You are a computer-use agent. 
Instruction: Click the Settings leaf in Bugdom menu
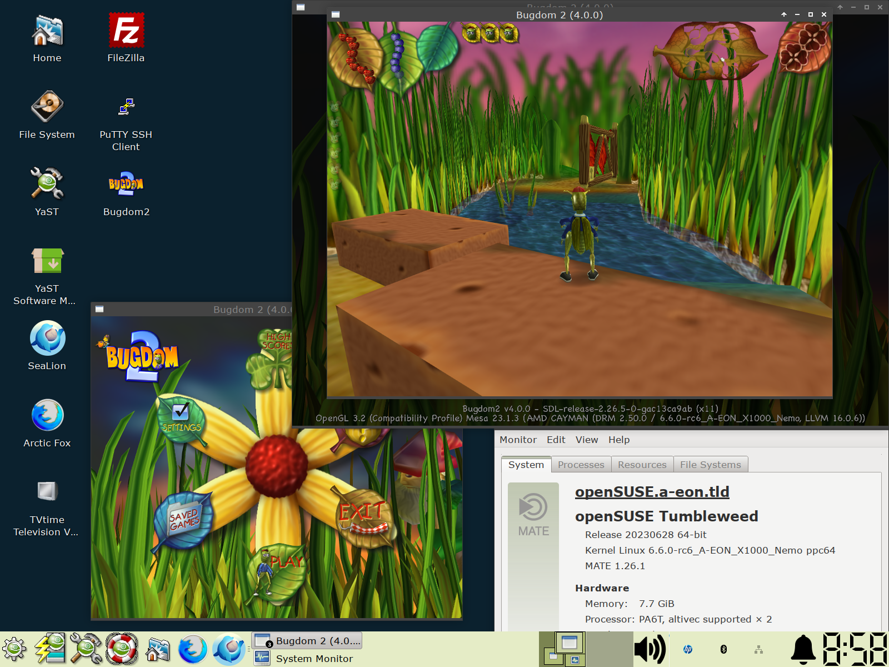point(181,420)
